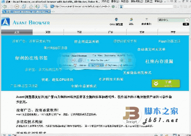Click banner text 杜绝内存泄漏
Screen dimensions: 191x136
point(159,62)
